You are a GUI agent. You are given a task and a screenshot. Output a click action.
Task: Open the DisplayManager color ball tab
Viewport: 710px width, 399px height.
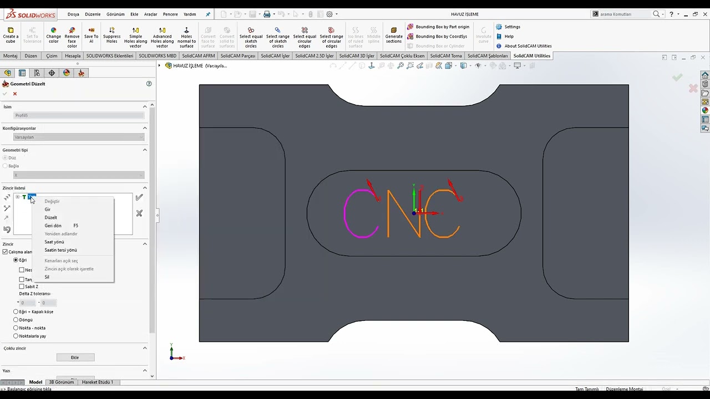(67, 73)
